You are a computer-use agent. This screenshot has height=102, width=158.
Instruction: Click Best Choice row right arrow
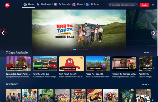[x=153, y=100]
